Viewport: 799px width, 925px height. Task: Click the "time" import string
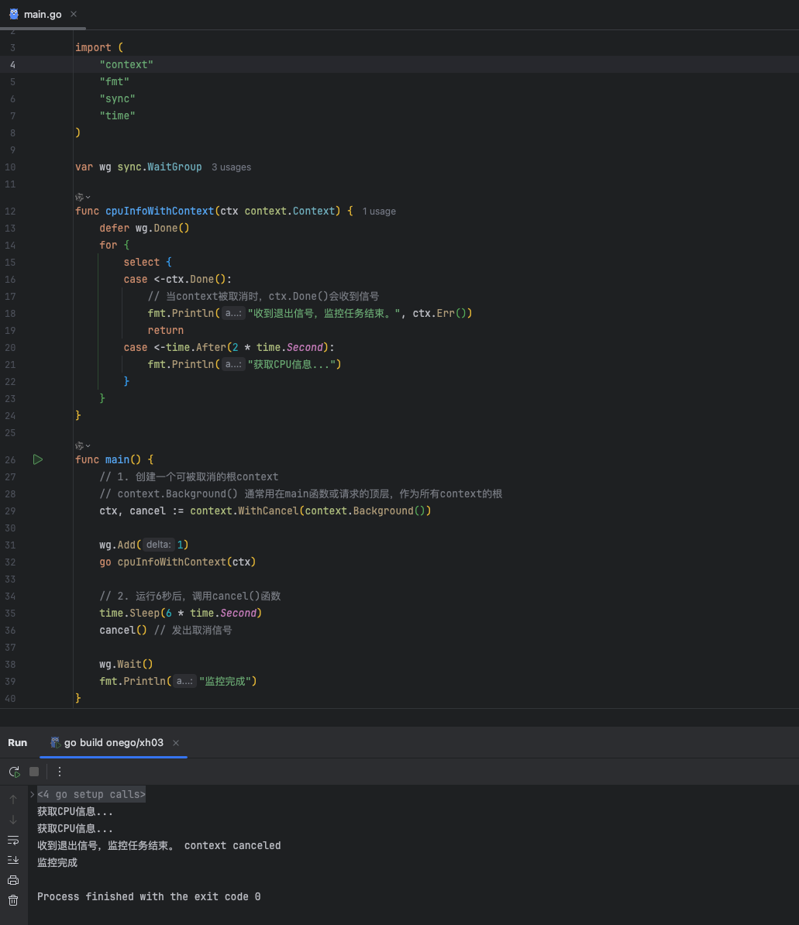118,115
